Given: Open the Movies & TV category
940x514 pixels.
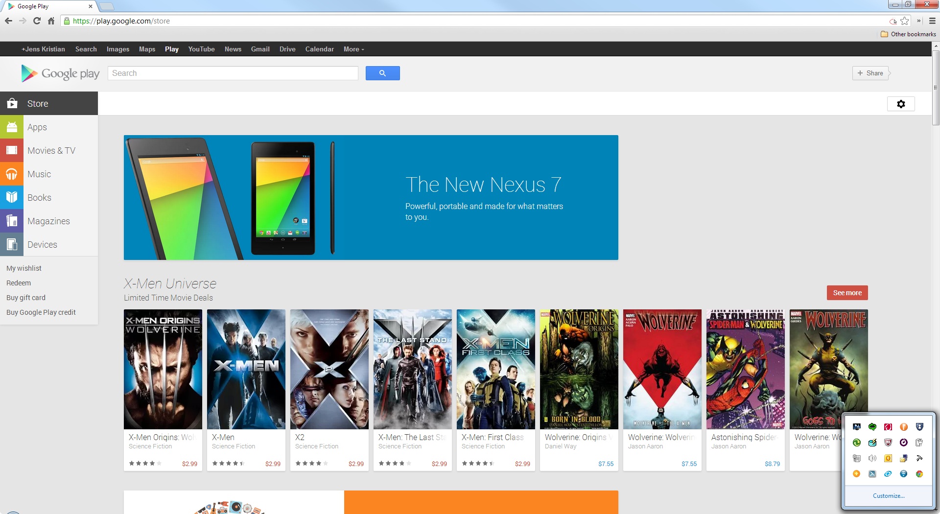Looking at the screenshot, I should tap(49, 150).
